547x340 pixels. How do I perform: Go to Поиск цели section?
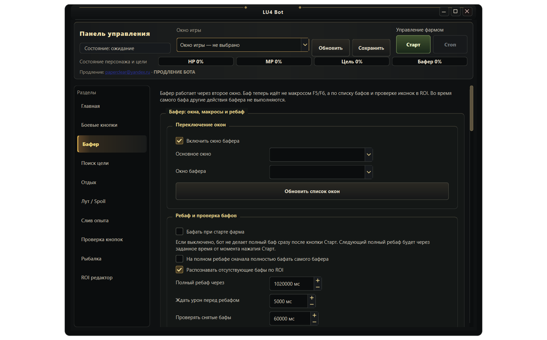click(x=112, y=163)
